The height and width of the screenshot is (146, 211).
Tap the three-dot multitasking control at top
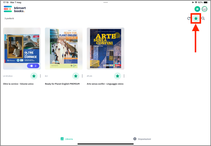105,2
